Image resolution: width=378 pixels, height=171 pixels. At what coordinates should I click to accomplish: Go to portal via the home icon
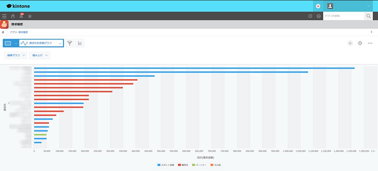(x=13, y=16)
